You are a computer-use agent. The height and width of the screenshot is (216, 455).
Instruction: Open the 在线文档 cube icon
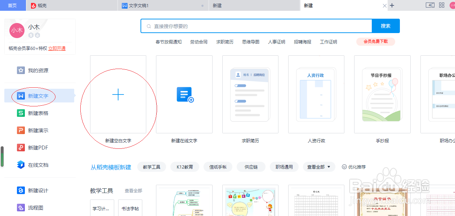coord(21,165)
